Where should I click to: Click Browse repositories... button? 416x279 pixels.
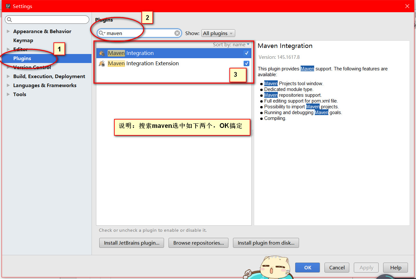click(198, 243)
